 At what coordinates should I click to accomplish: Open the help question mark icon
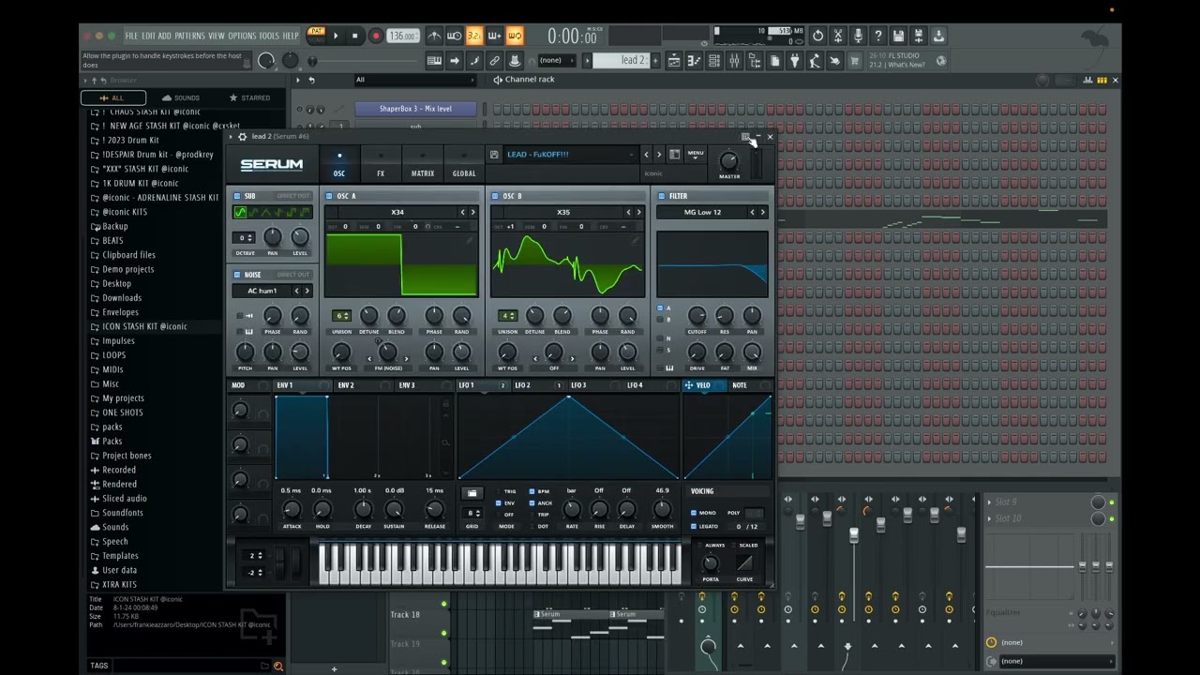pos(877,36)
